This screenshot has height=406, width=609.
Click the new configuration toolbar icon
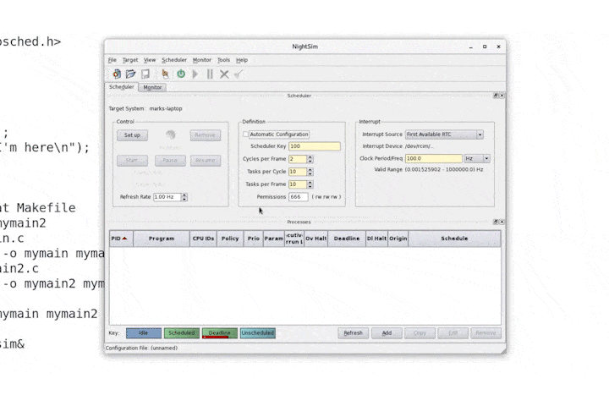click(116, 74)
